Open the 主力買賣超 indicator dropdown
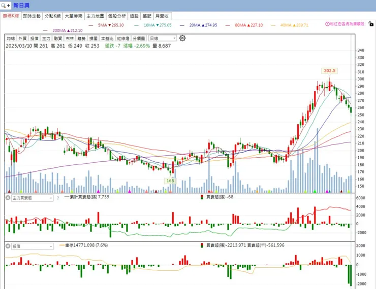The image size is (376, 289). [32, 198]
